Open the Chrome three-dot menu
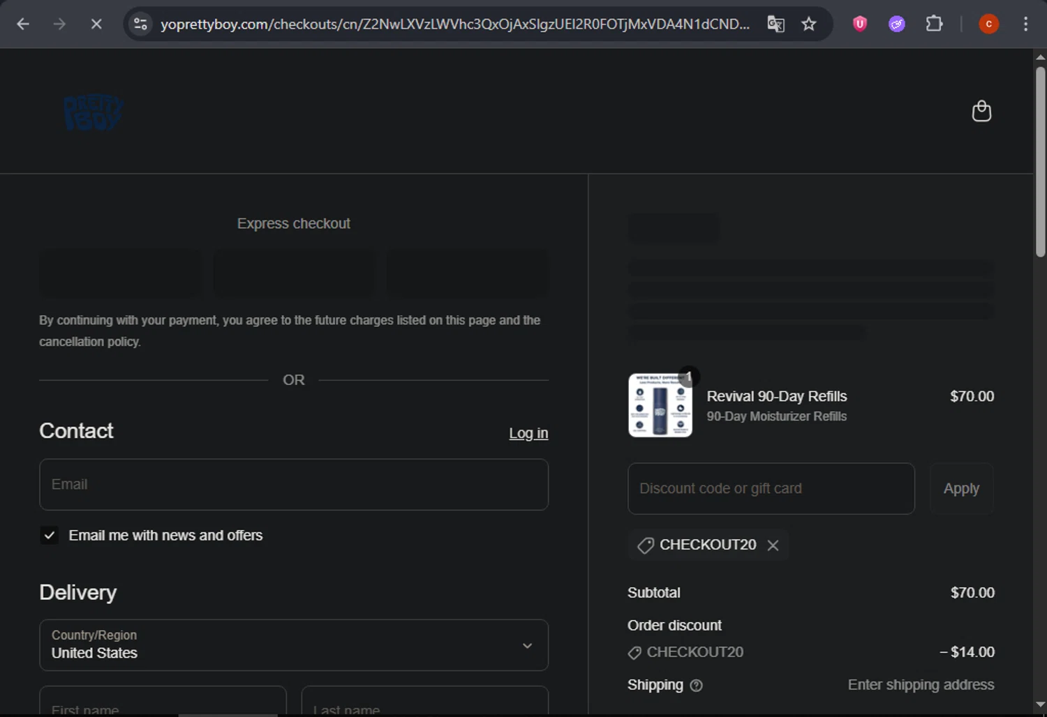The width and height of the screenshot is (1047, 717). (x=1025, y=24)
